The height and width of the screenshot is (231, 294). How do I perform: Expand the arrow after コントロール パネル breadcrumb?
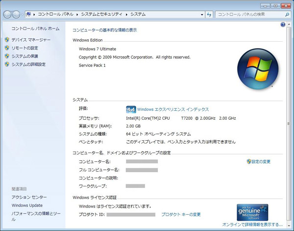77,14
